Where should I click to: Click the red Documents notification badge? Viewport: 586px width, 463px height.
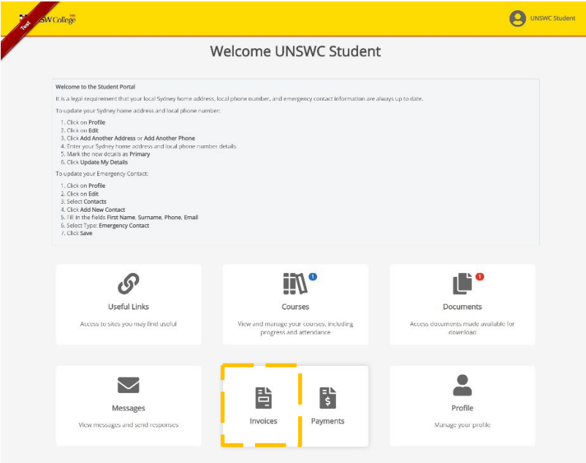[479, 277]
